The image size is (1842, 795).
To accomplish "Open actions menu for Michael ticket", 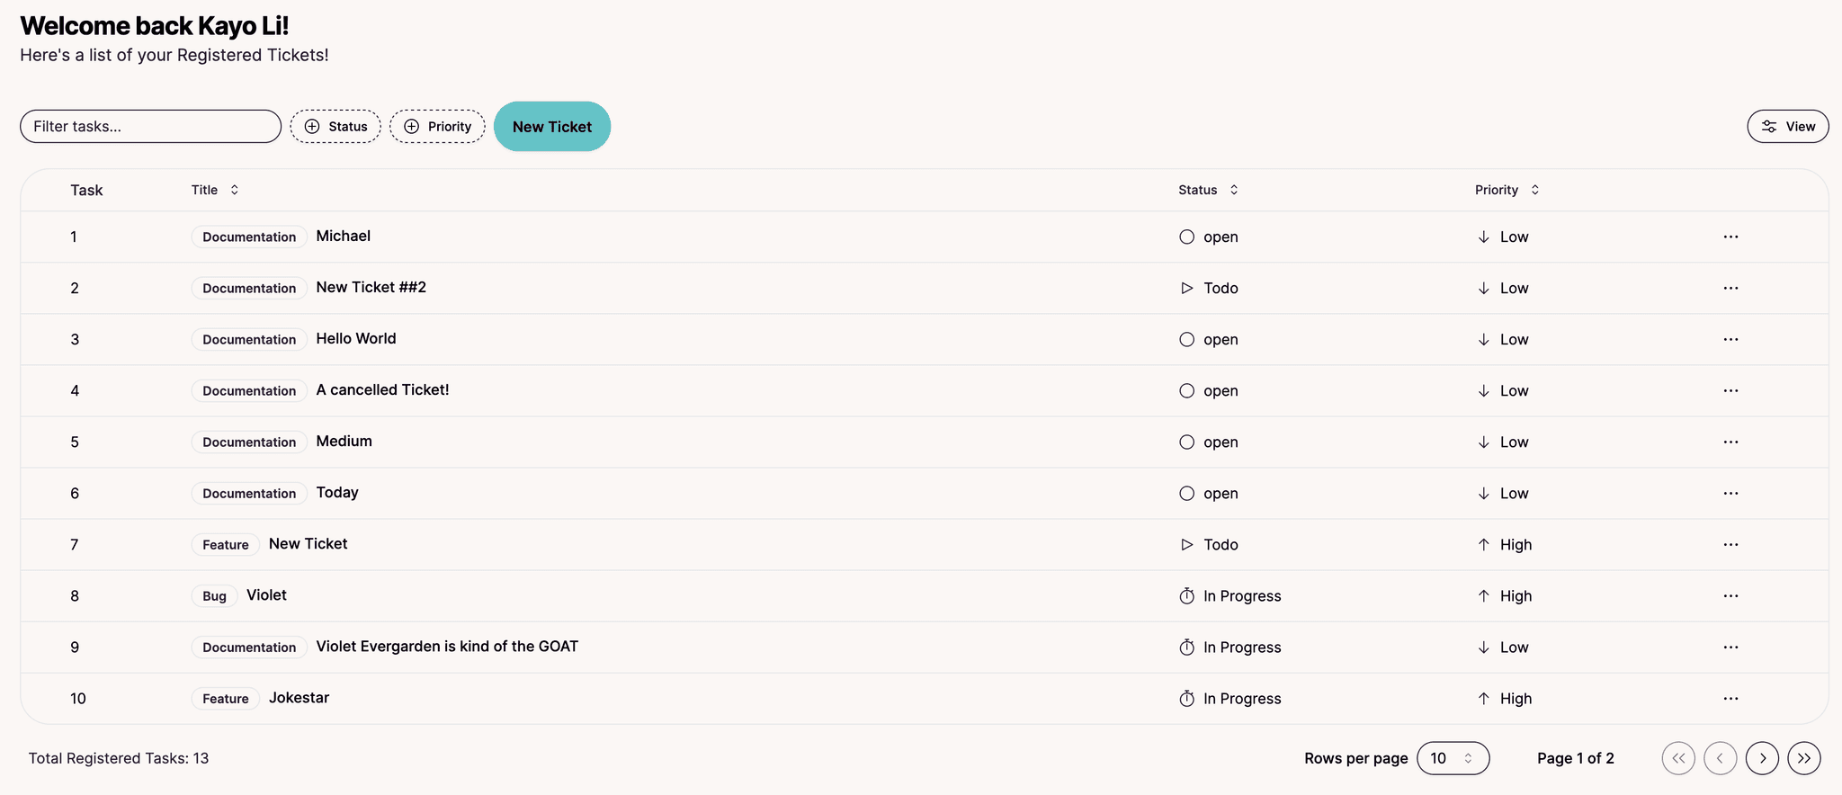I will tap(1730, 237).
